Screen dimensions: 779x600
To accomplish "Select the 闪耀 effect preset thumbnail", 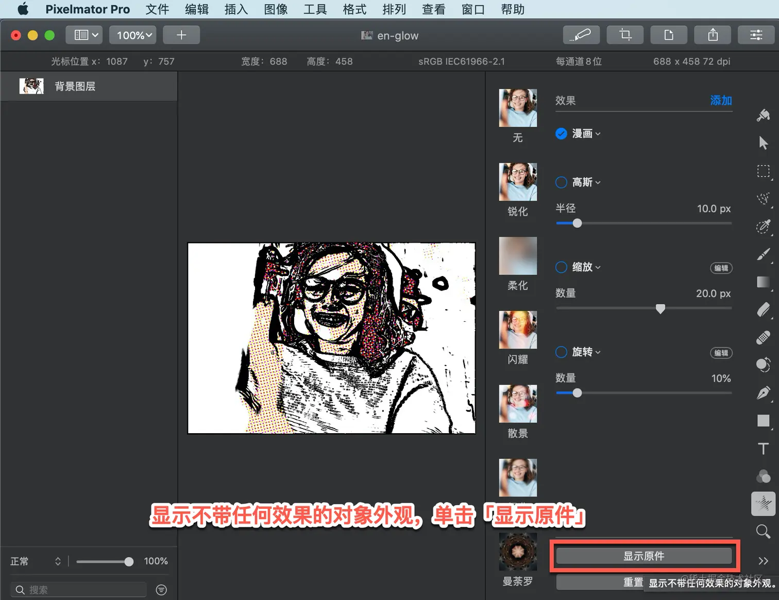I will pos(518,330).
